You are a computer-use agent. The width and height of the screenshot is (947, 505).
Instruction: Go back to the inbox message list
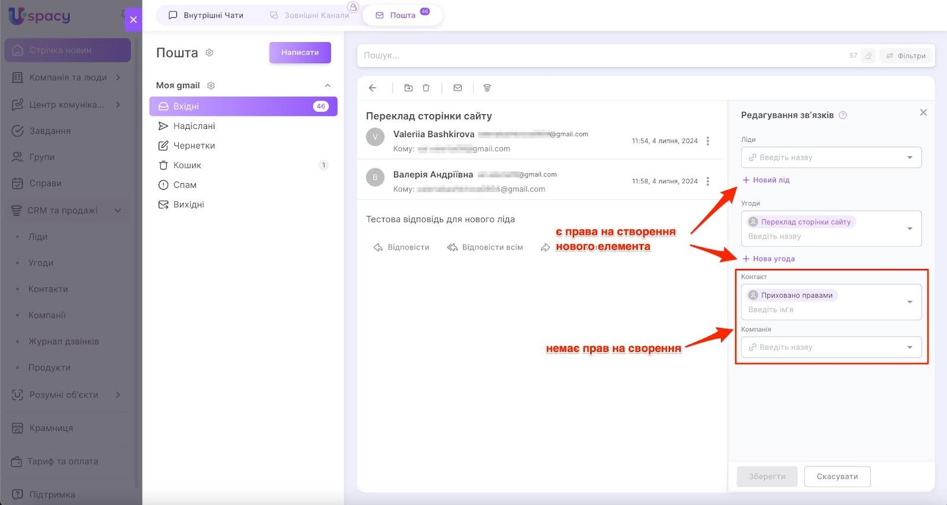372,88
